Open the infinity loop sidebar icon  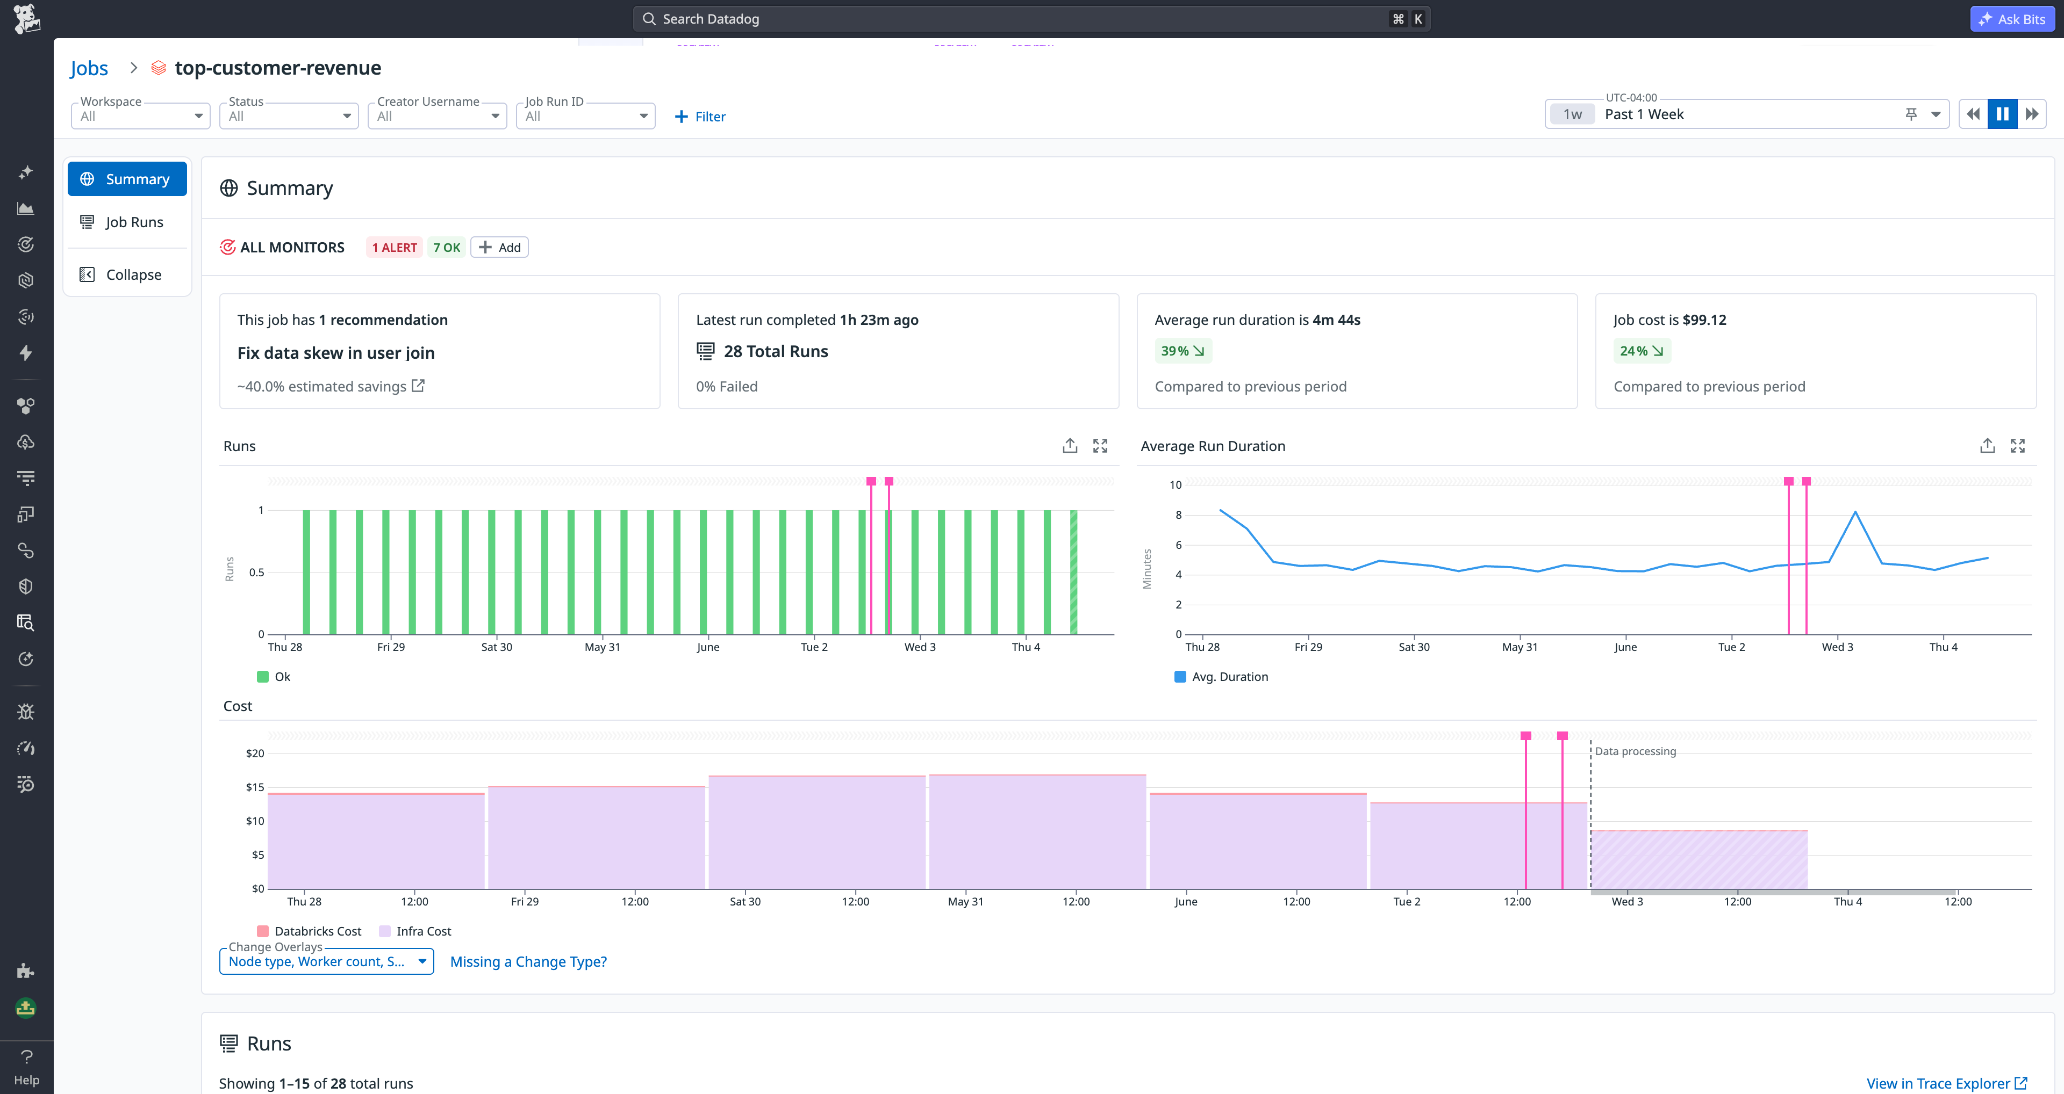click(26, 550)
